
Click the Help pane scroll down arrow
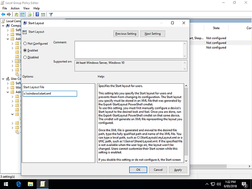click(x=186, y=161)
